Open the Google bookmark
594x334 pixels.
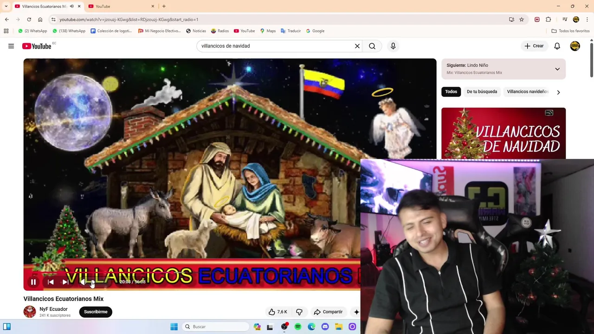pos(315,31)
